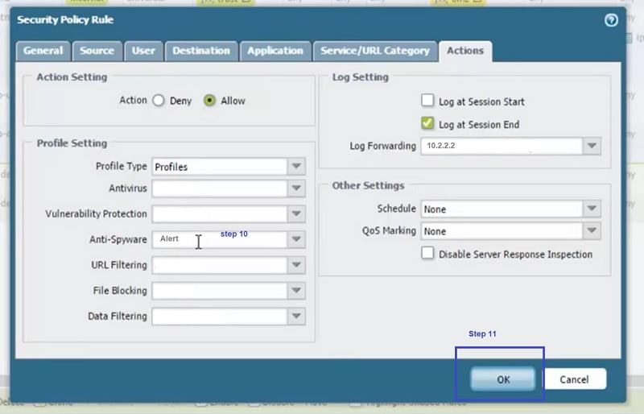
Task: Switch to the Source tab
Action: [x=97, y=51]
